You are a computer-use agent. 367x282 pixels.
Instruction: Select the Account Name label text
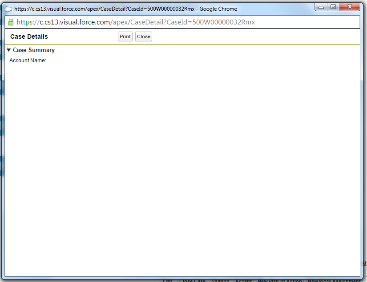tap(28, 60)
